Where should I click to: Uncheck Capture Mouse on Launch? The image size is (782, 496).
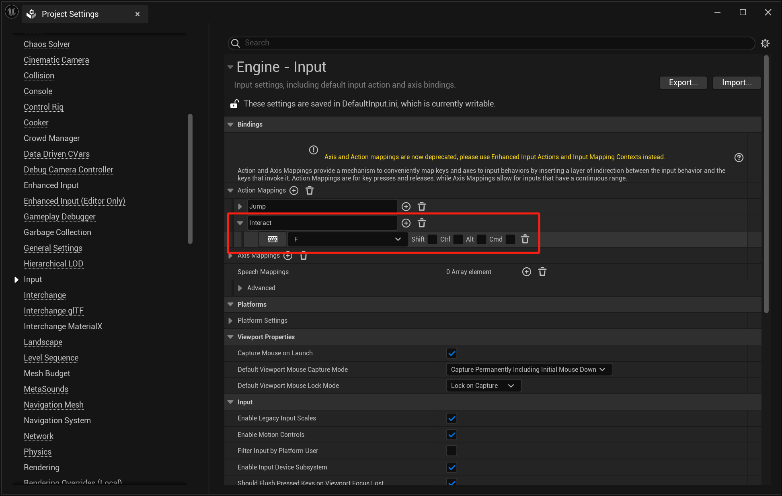point(452,353)
